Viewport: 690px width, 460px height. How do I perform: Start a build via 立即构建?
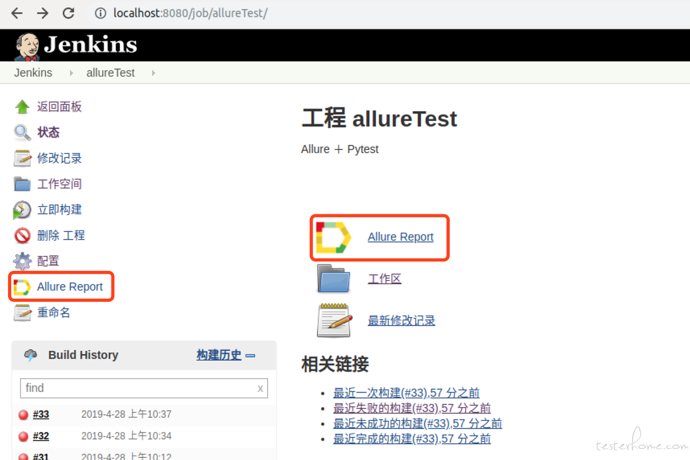point(59,210)
